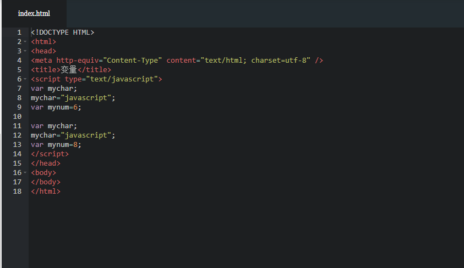Click the empty line 10 in the editor
Image resolution: width=464 pixels, height=268 pixels.
click(x=246, y=117)
